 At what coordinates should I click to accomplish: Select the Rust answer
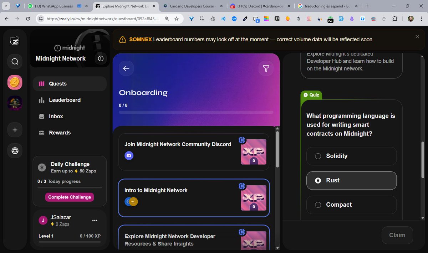pyautogui.click(x=351, y=180)
